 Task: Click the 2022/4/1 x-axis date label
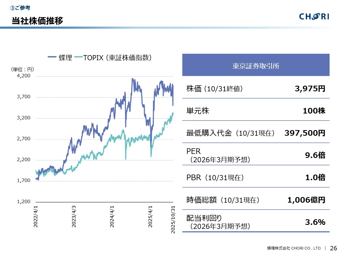pos(36,217)
